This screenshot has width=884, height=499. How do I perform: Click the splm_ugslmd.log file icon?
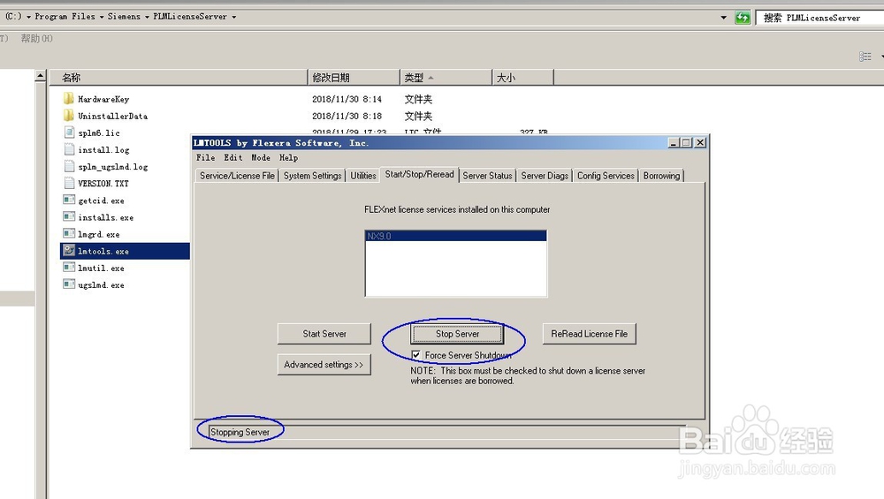[69, 167]
